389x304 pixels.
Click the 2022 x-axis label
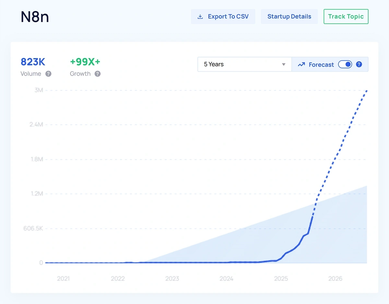(x=118, y=279)
